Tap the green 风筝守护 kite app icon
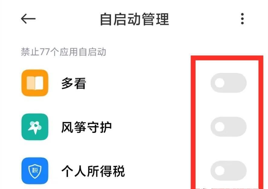The width and height of the screenshot is (268, 189). tap(35, 127)
